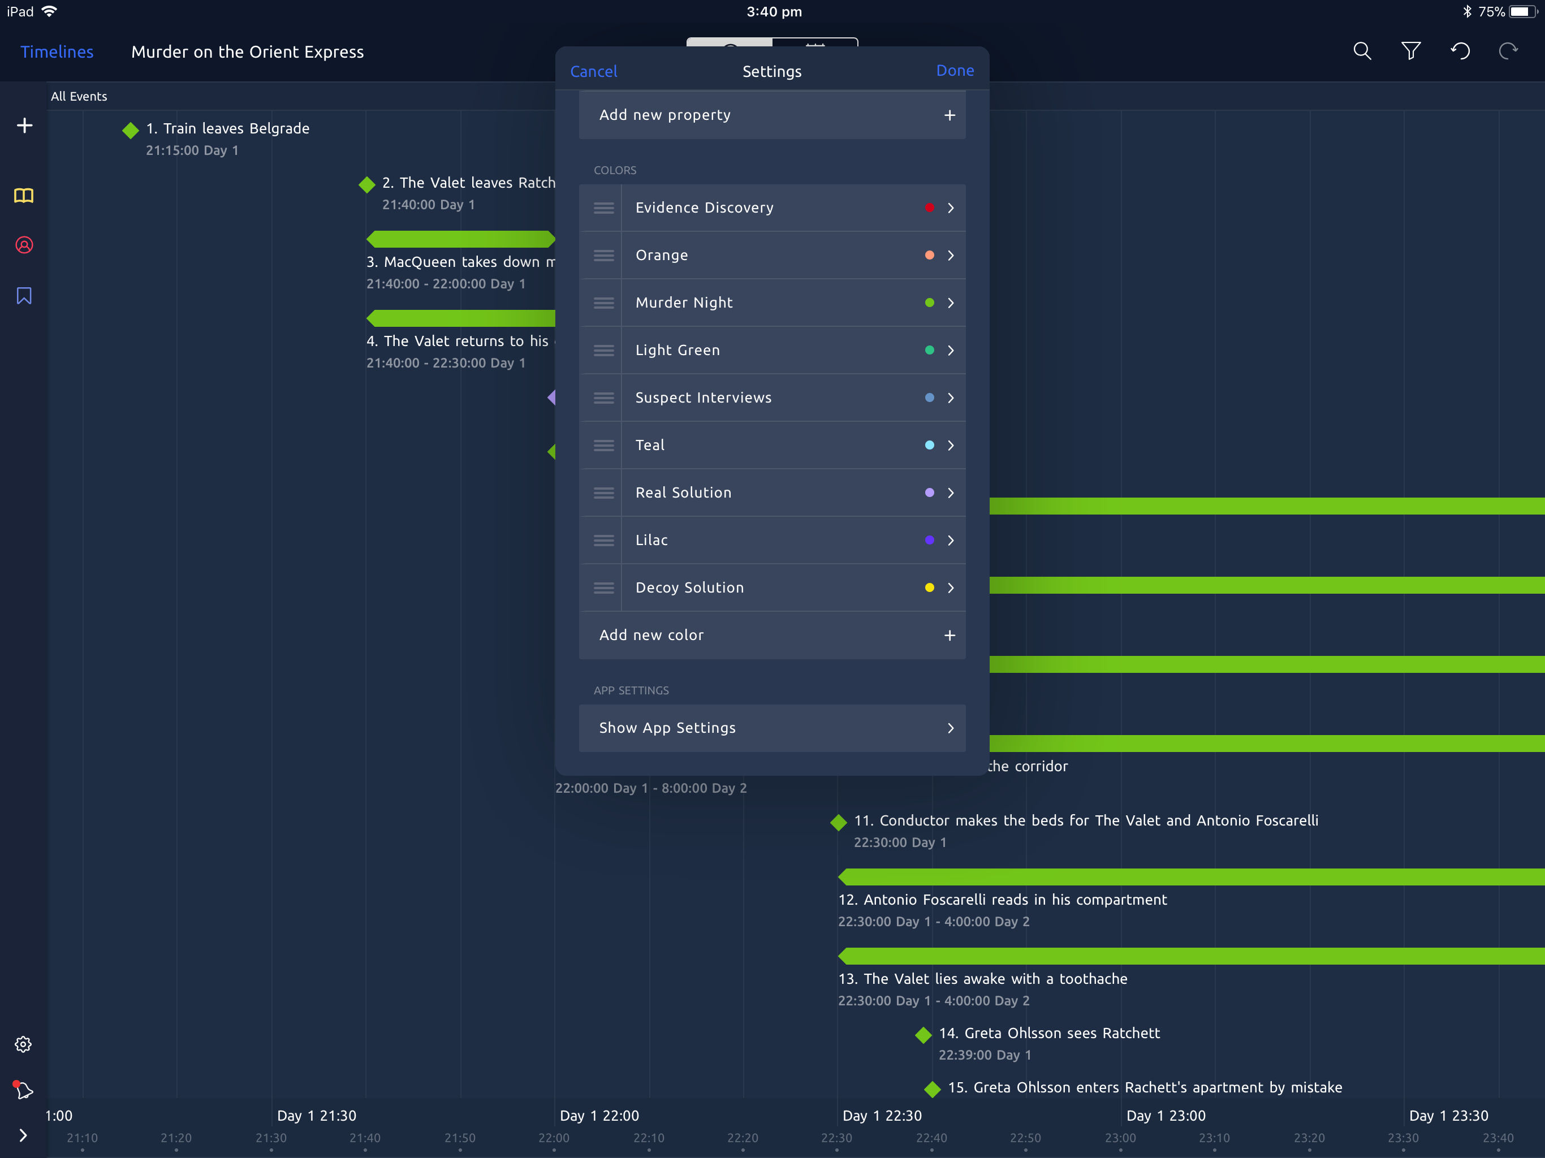
Task: Grab reorder handle for Evidence Discovery
Action: point(603,208)
